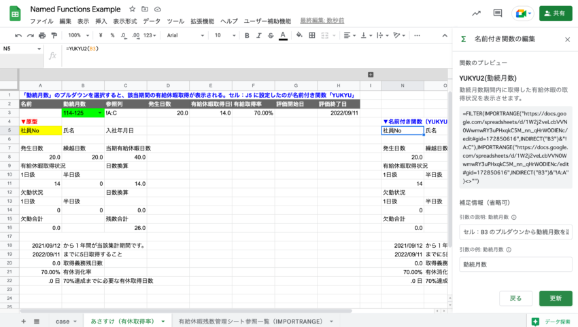Image resolution: width=578 pixels, height=327 pixels.
Task: Click the green 更新 button
Action: [x=555, y=299]
